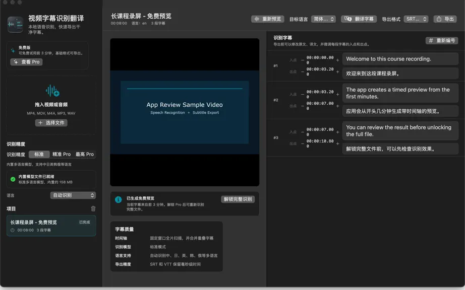Decrease subtitle #1 out-point with minus
The width and height of the screenshot is (465, 290).
point(303,71)
